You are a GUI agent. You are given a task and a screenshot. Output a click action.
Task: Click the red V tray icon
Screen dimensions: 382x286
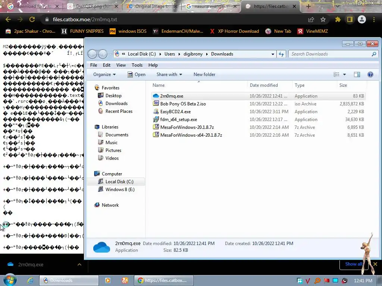pyautogui.click(x=308, y=281)
